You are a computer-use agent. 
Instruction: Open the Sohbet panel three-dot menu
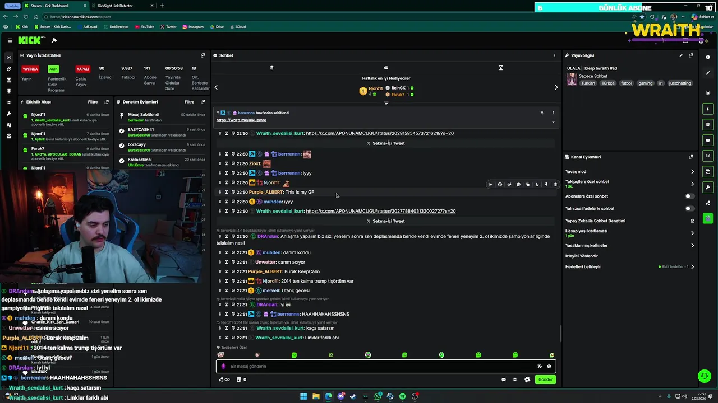pyautogui.click(x=555, y=55)
